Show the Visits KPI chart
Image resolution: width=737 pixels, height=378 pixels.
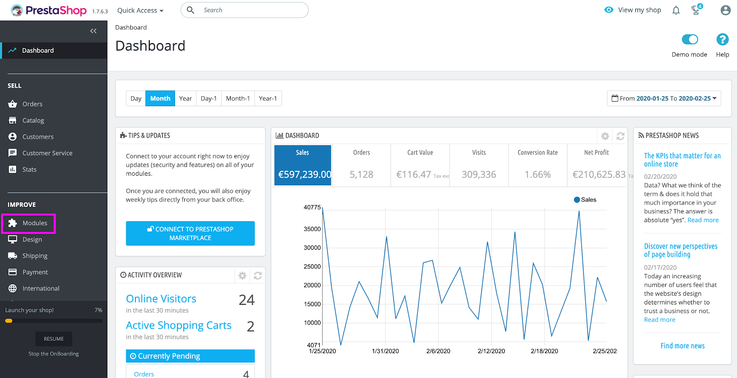(x=479, y=166)
